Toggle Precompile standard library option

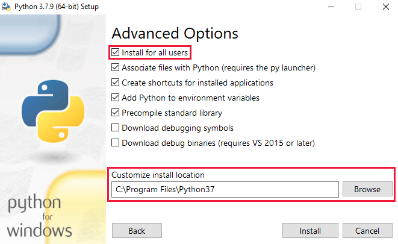(116, 113)
